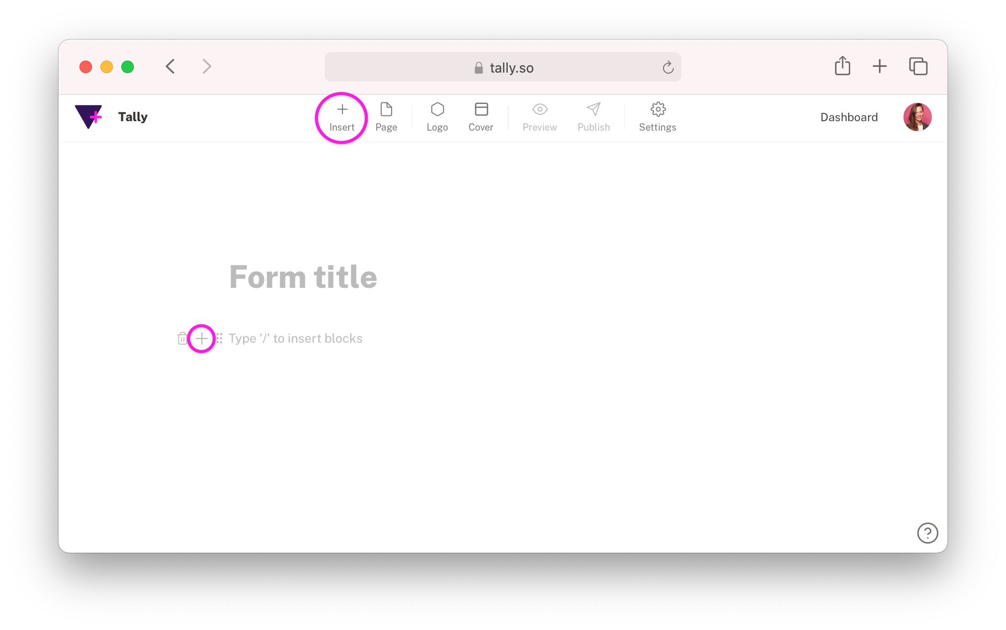Reload the tally.so page
The image size is (1006, 630).
[668, 67]
